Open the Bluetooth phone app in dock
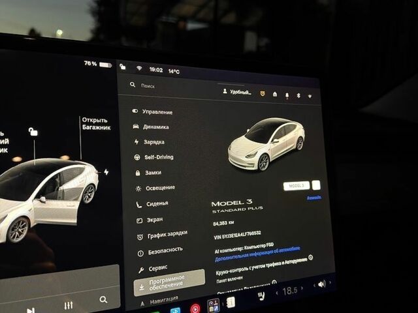 click(176, 310)
